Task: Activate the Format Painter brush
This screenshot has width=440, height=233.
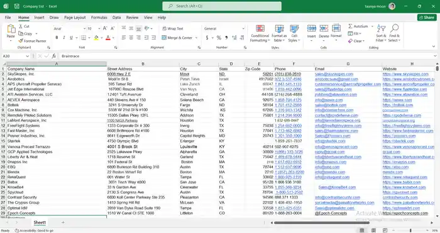Action: coord(21,41)
